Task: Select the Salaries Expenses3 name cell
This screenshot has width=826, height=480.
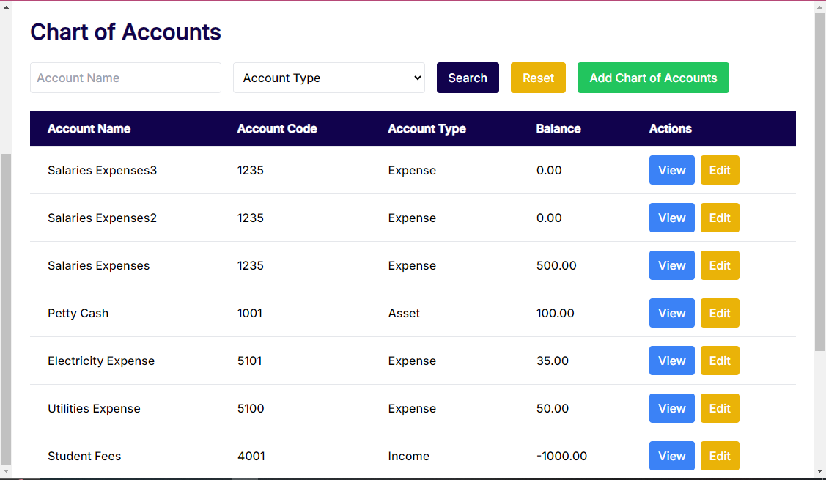Action: 102,170
